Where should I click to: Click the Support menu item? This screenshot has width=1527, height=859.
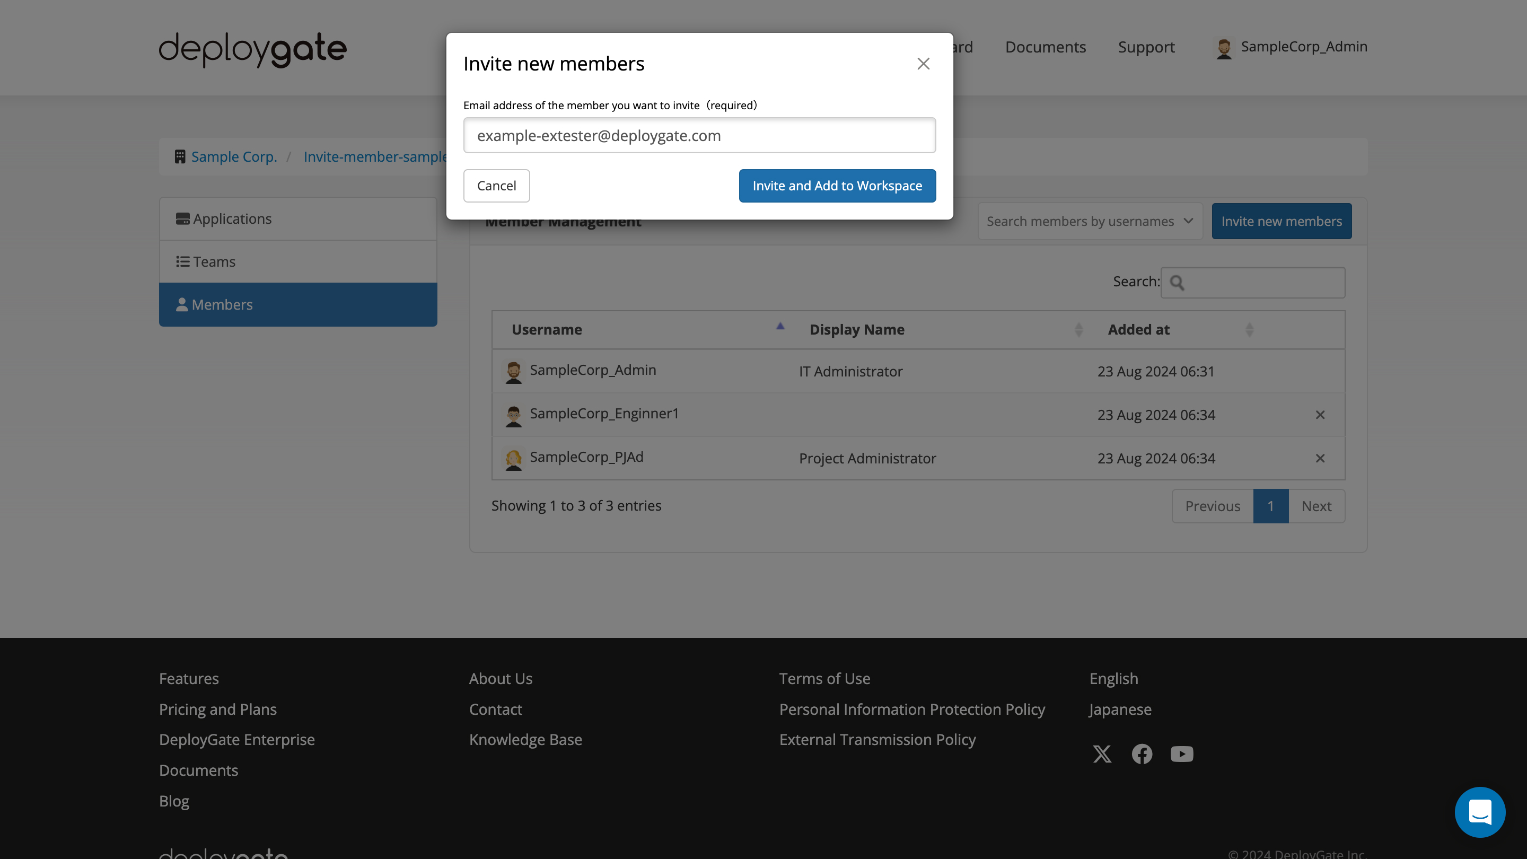(x=1146, y=47)
